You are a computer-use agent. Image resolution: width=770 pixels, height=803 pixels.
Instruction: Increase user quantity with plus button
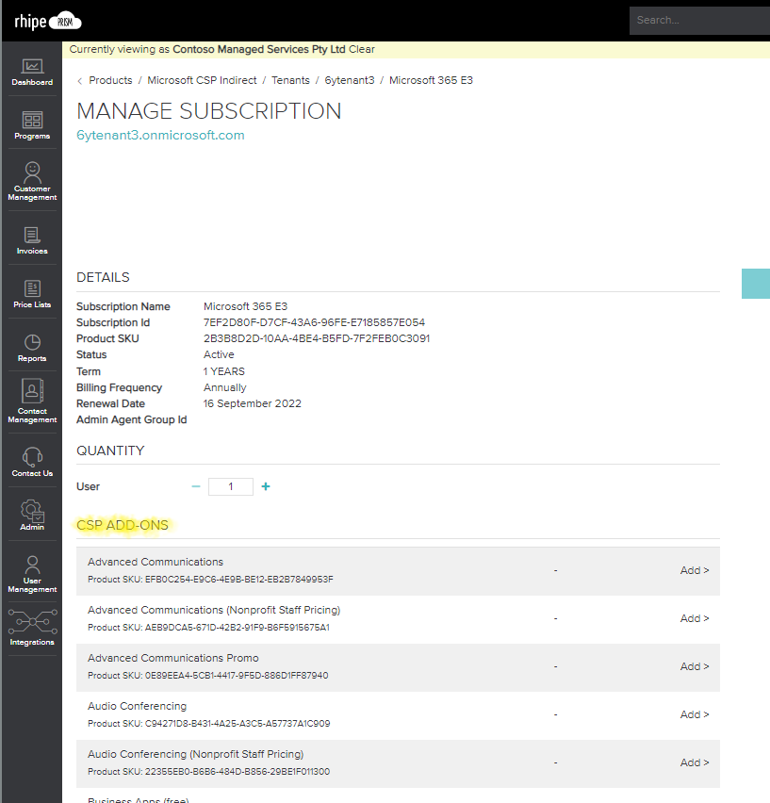(x=265, y=486)
